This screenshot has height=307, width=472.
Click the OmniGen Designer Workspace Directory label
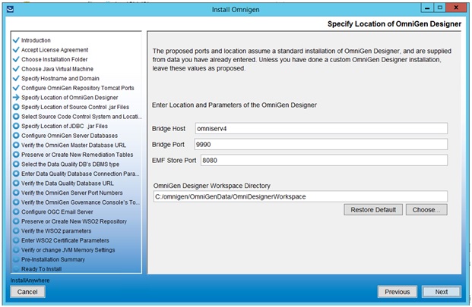click(x=212, y=186)
